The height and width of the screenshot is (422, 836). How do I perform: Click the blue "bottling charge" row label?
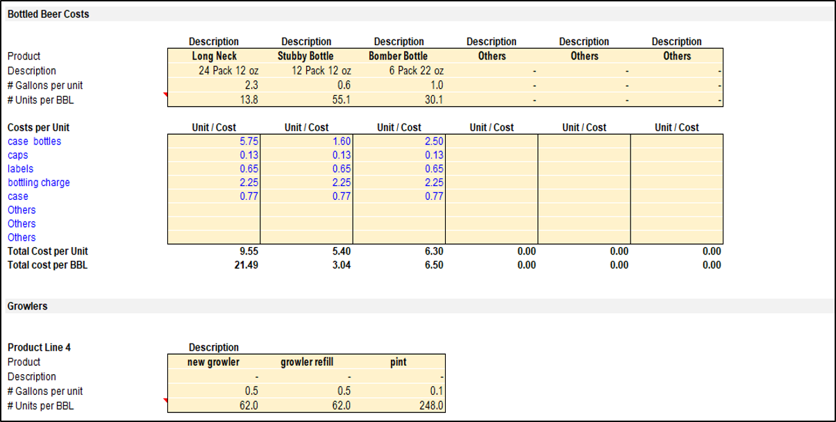39,183
